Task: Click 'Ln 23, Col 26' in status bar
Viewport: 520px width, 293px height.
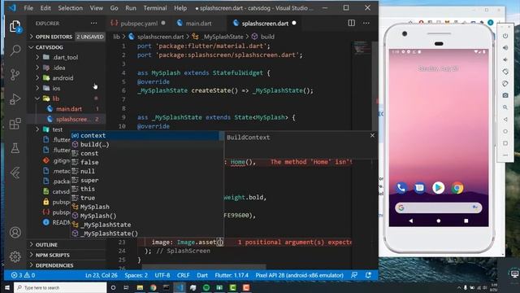Action: click(101, 275)
